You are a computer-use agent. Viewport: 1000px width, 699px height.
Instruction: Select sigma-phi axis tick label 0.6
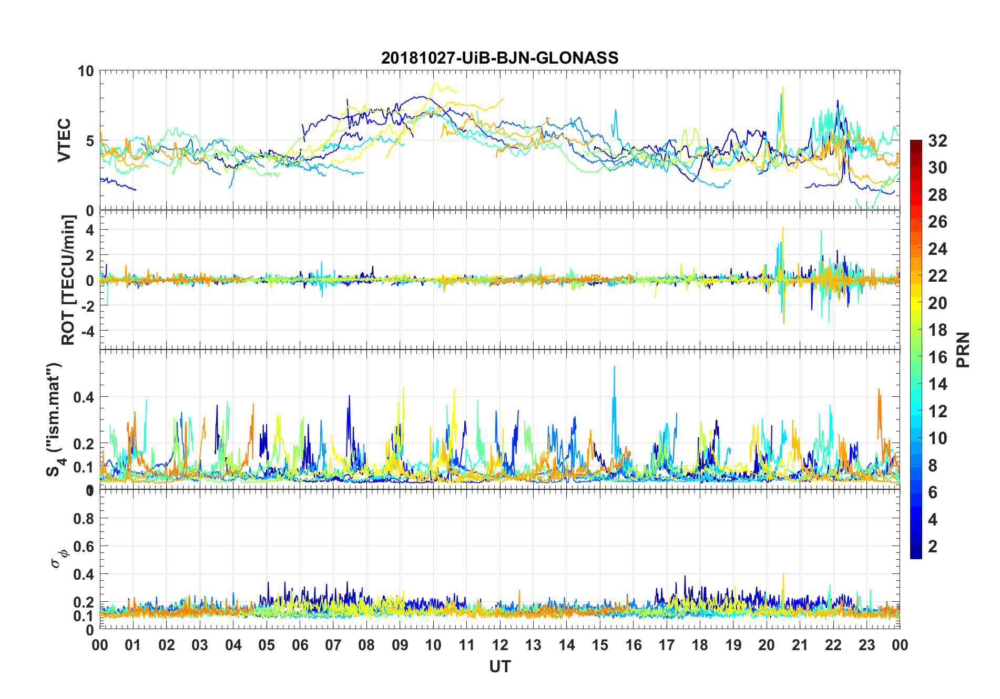(84, 547)
